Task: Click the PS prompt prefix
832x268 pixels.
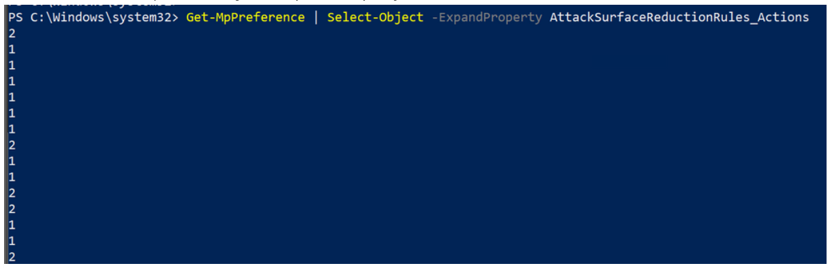Action: [x=16, y=17]
